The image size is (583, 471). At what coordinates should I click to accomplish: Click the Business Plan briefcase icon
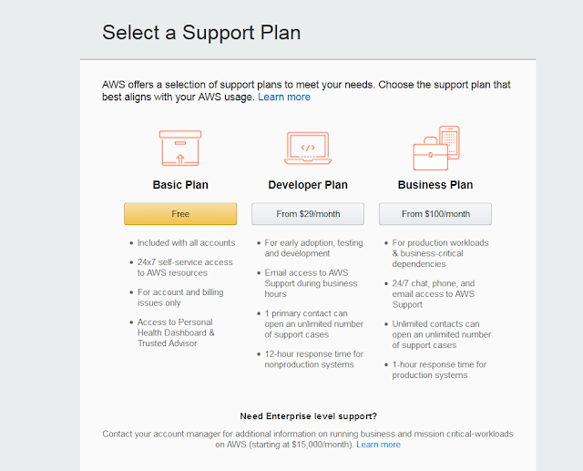[x=436, y=149]
